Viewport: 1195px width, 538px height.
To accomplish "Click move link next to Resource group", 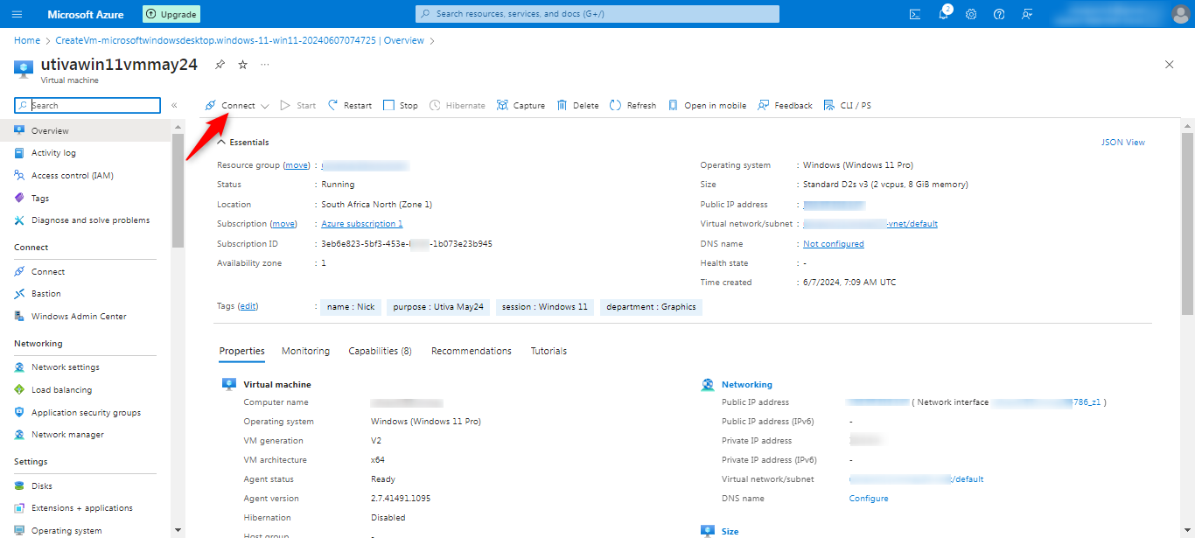I will coord(297,165).
